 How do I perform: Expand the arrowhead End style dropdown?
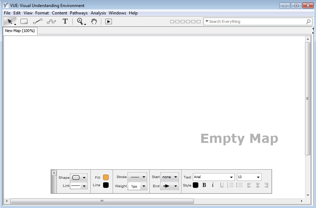(169, 186)
